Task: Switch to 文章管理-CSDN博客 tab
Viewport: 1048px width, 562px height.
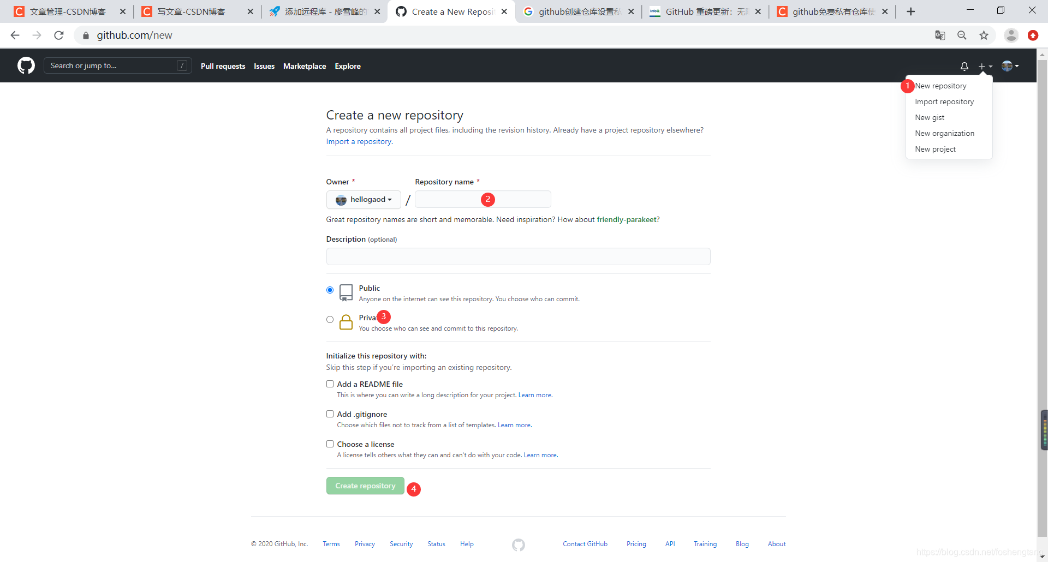Action: (68, 11)
